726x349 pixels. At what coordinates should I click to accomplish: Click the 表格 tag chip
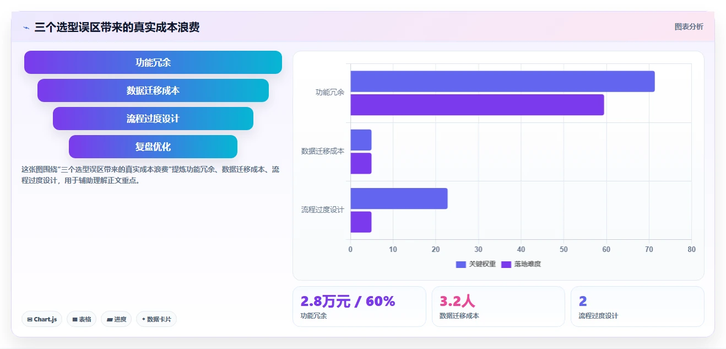tap(82, 319)
